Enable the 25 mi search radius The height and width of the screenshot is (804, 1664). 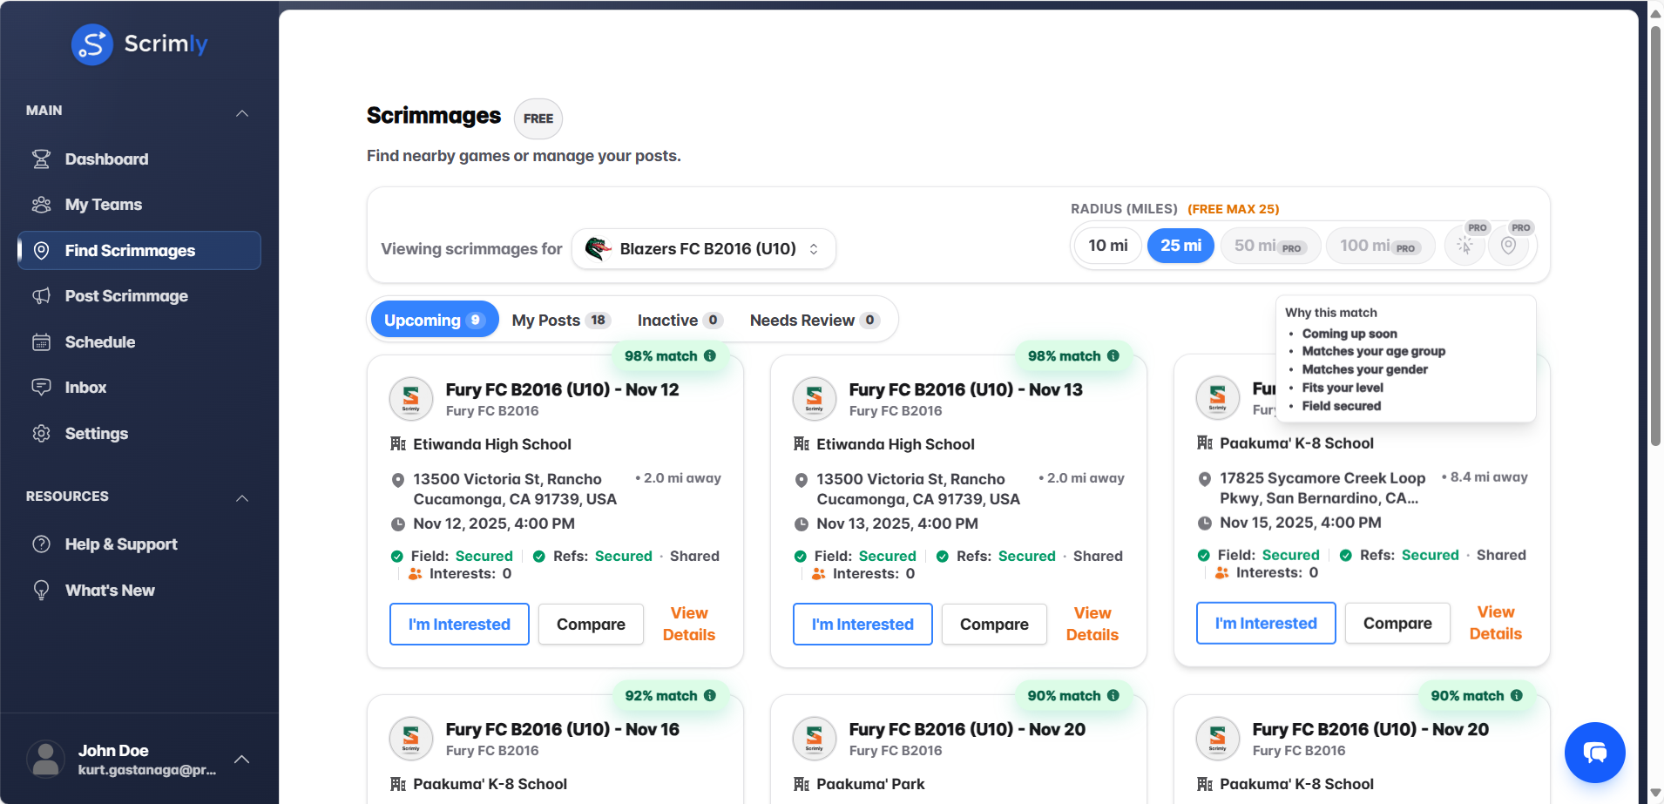(x=1180, y=245)
